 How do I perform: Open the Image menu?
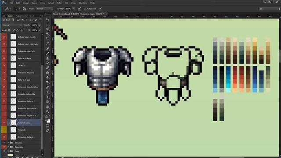tap(26, 3)
